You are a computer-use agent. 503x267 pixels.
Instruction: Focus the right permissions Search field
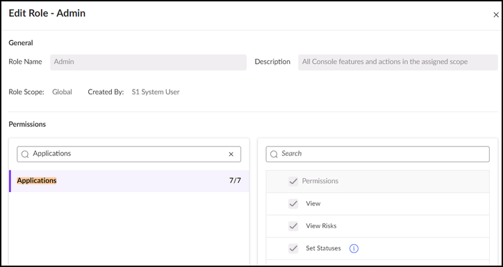click(x=377, y=155)
